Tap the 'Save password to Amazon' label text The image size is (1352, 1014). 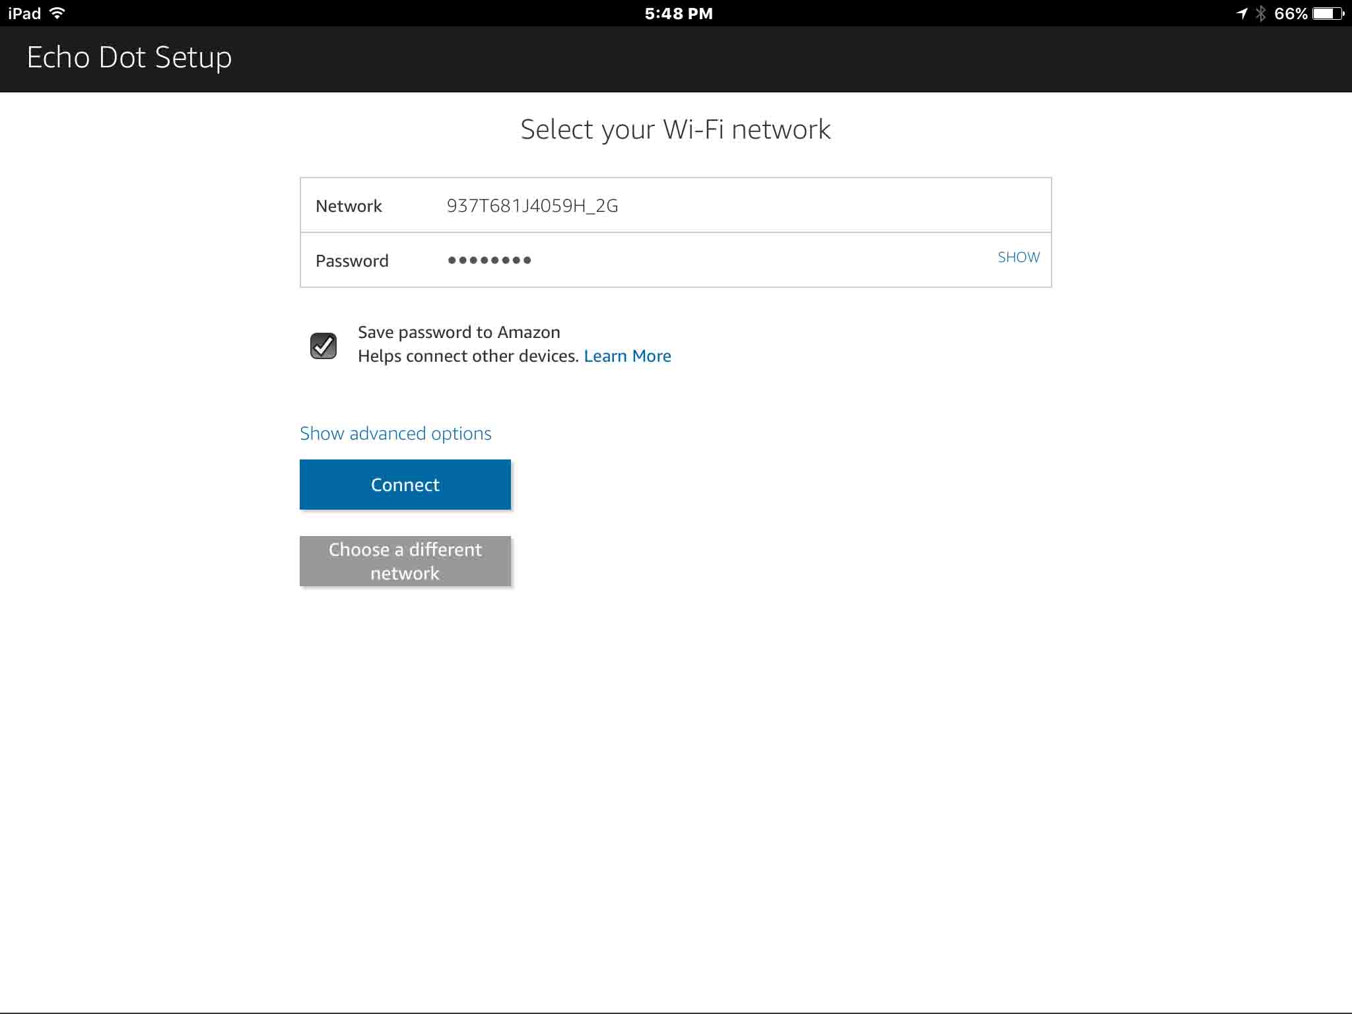click(459, 332)
